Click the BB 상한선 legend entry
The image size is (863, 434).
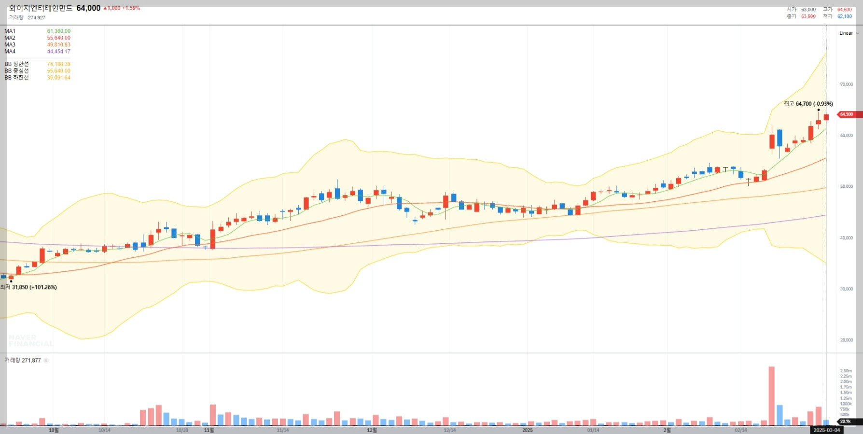(x=37, y=64)
